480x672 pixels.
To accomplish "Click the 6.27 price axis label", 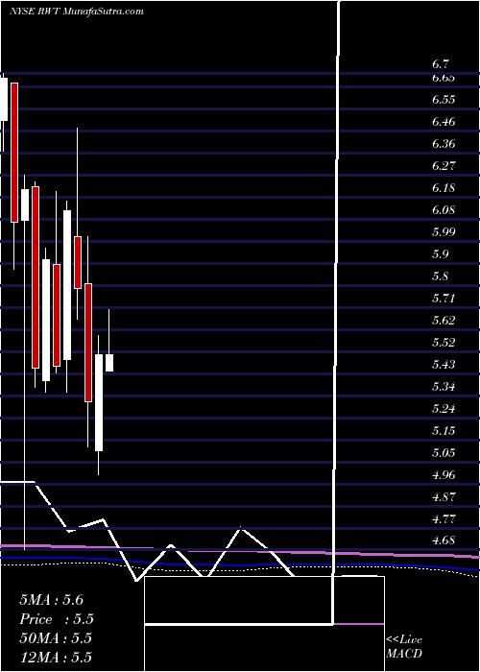I will pyautogui.click(x=443, y=166).
